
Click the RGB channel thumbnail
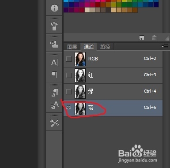point(80,59)
